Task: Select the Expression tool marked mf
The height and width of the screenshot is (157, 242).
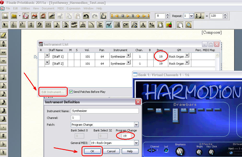Action: click(x=109, y=25)
